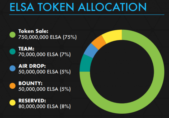169x118 pixels.
Task: Select the orange donut chart segment
Action: (98, 42)
